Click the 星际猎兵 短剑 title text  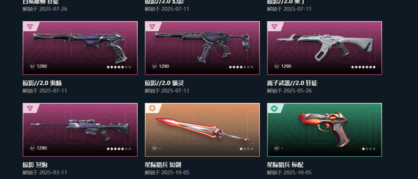click(x=163, y=165)
